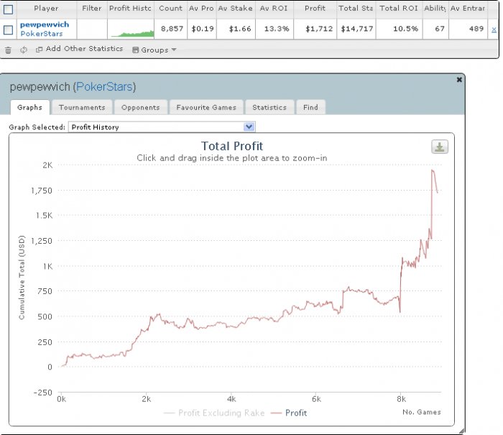Click the profit line peak near 2K
The image size is (503, 435).
coord(433,170)
